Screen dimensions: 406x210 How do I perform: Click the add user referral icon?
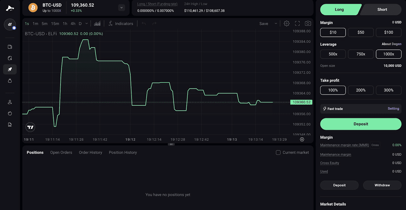(x=10, y=102)
